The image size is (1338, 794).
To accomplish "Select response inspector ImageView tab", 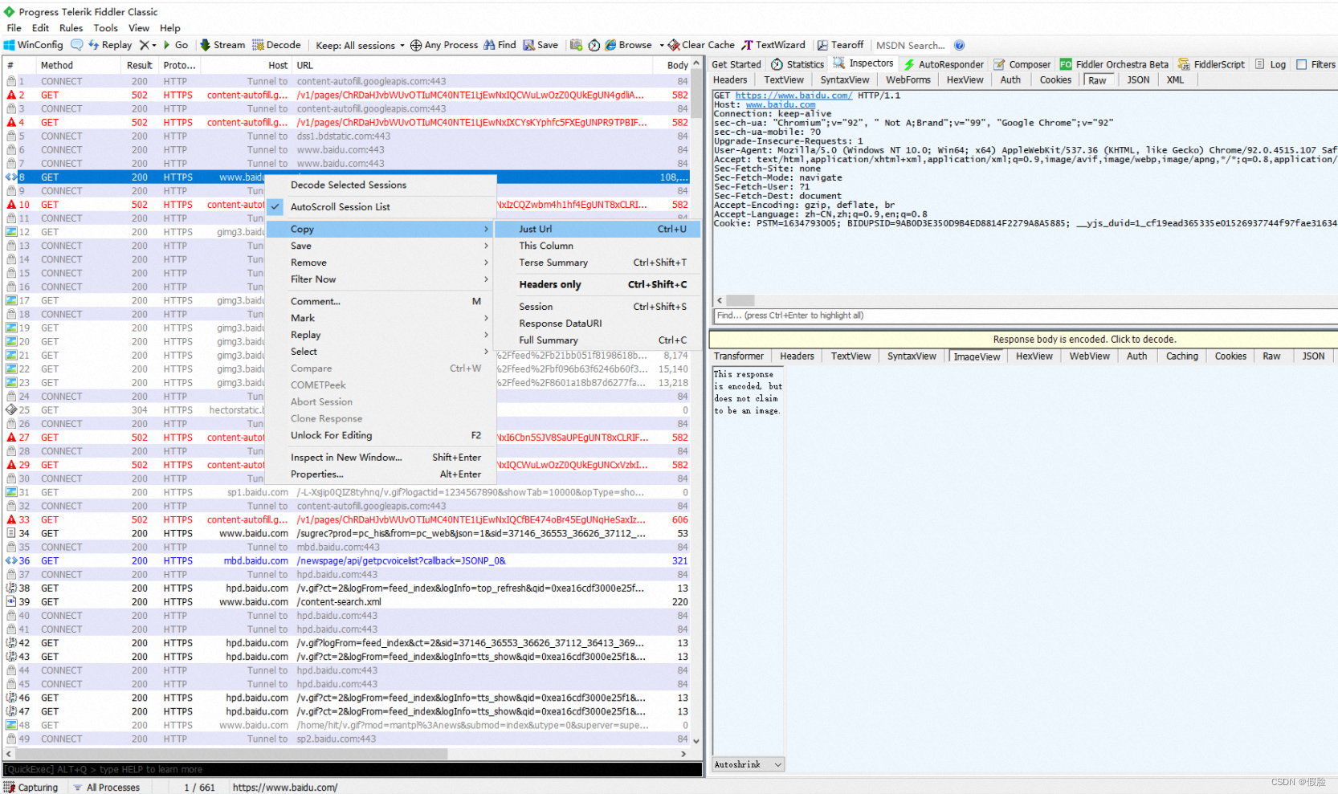I will point(977,356).
